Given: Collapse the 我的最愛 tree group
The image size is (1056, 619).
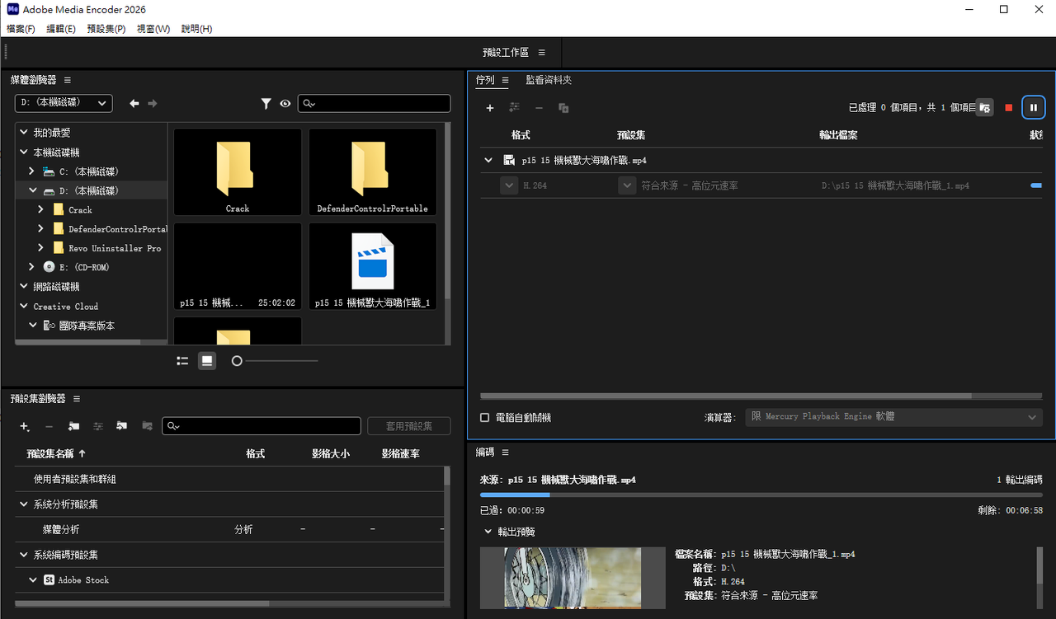Looking at the screenshot, I should (x=25, y=133).
